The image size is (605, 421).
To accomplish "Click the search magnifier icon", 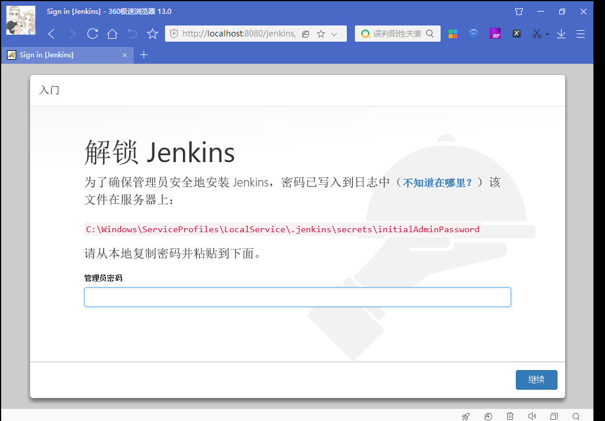I will [x=430, y=34].
